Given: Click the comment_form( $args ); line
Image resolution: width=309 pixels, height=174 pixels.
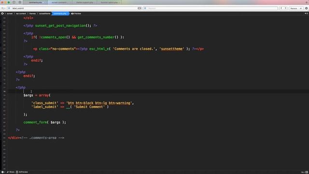Looking at the screenshot, I should [x=45, y=122].
